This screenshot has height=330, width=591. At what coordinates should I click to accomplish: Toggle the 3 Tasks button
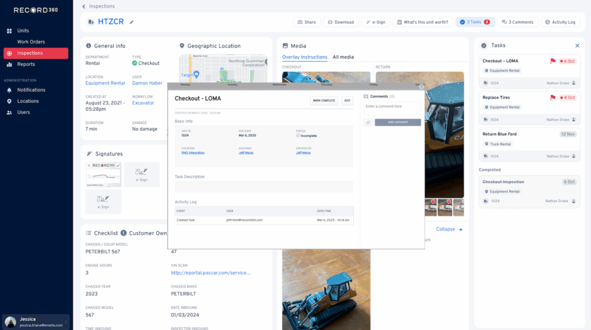click(475, 23)
